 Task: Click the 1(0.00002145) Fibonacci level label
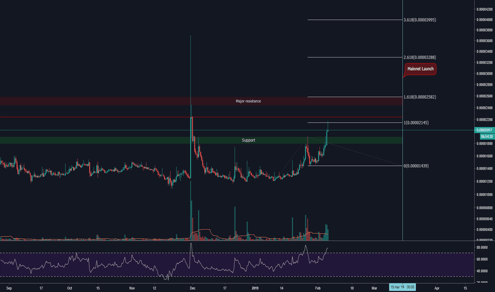click(416, 123)
